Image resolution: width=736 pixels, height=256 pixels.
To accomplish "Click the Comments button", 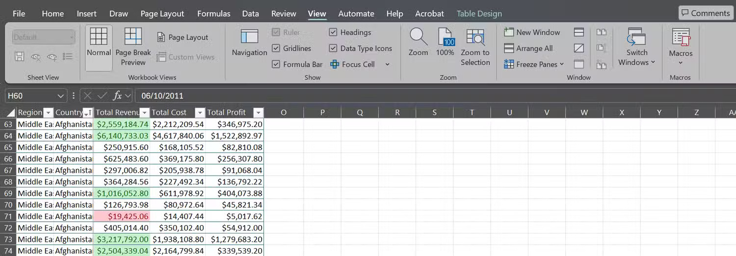I will [705, 13].
